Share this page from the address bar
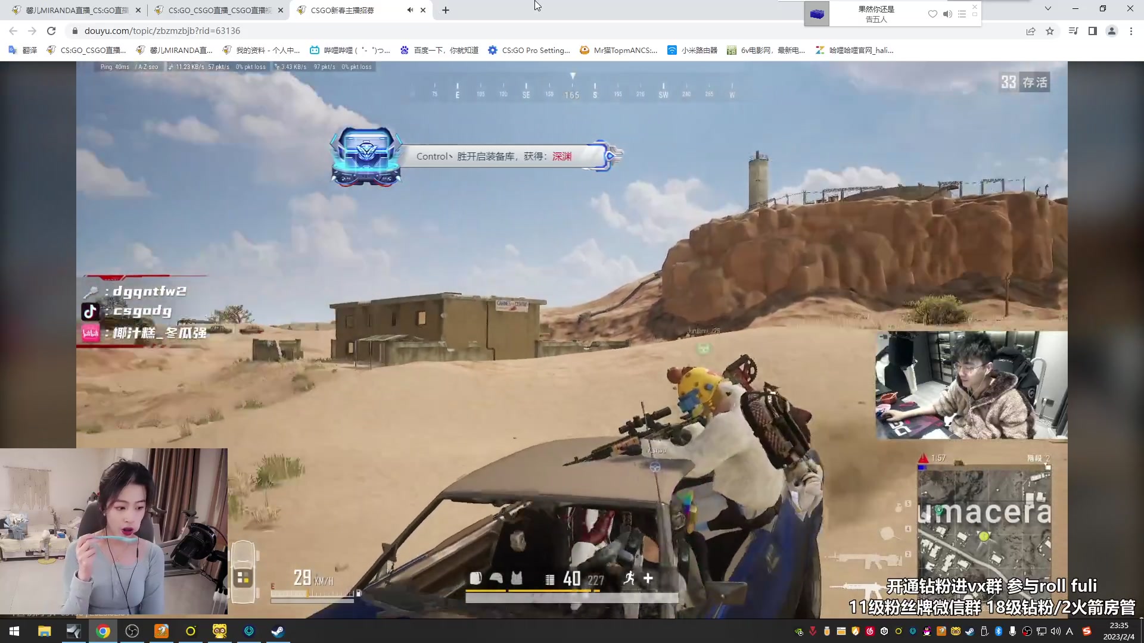 pos(1031,31)
